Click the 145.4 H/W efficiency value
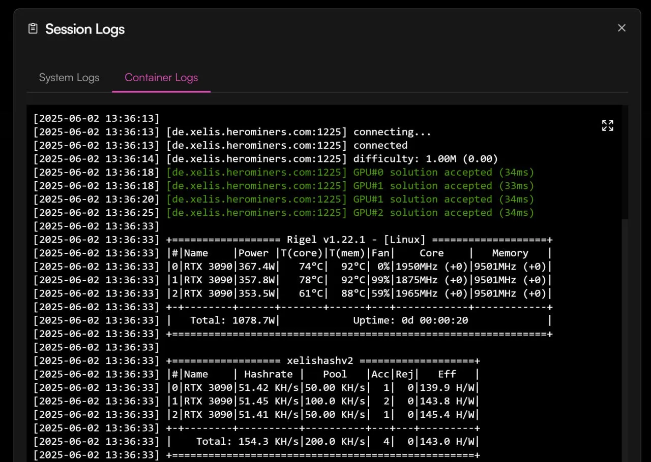The width and height of the screenshot is (651, 462). pyautogui.click(x=447, y=414)
